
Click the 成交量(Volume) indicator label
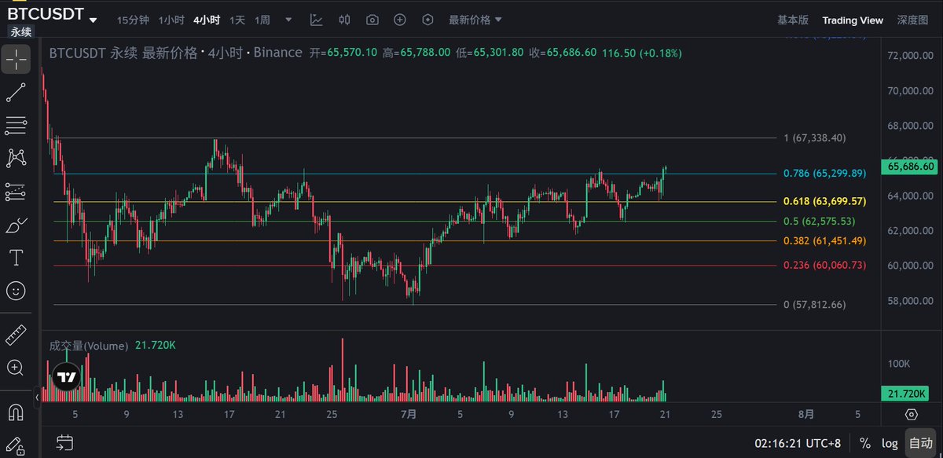click(x=89, y=346)
